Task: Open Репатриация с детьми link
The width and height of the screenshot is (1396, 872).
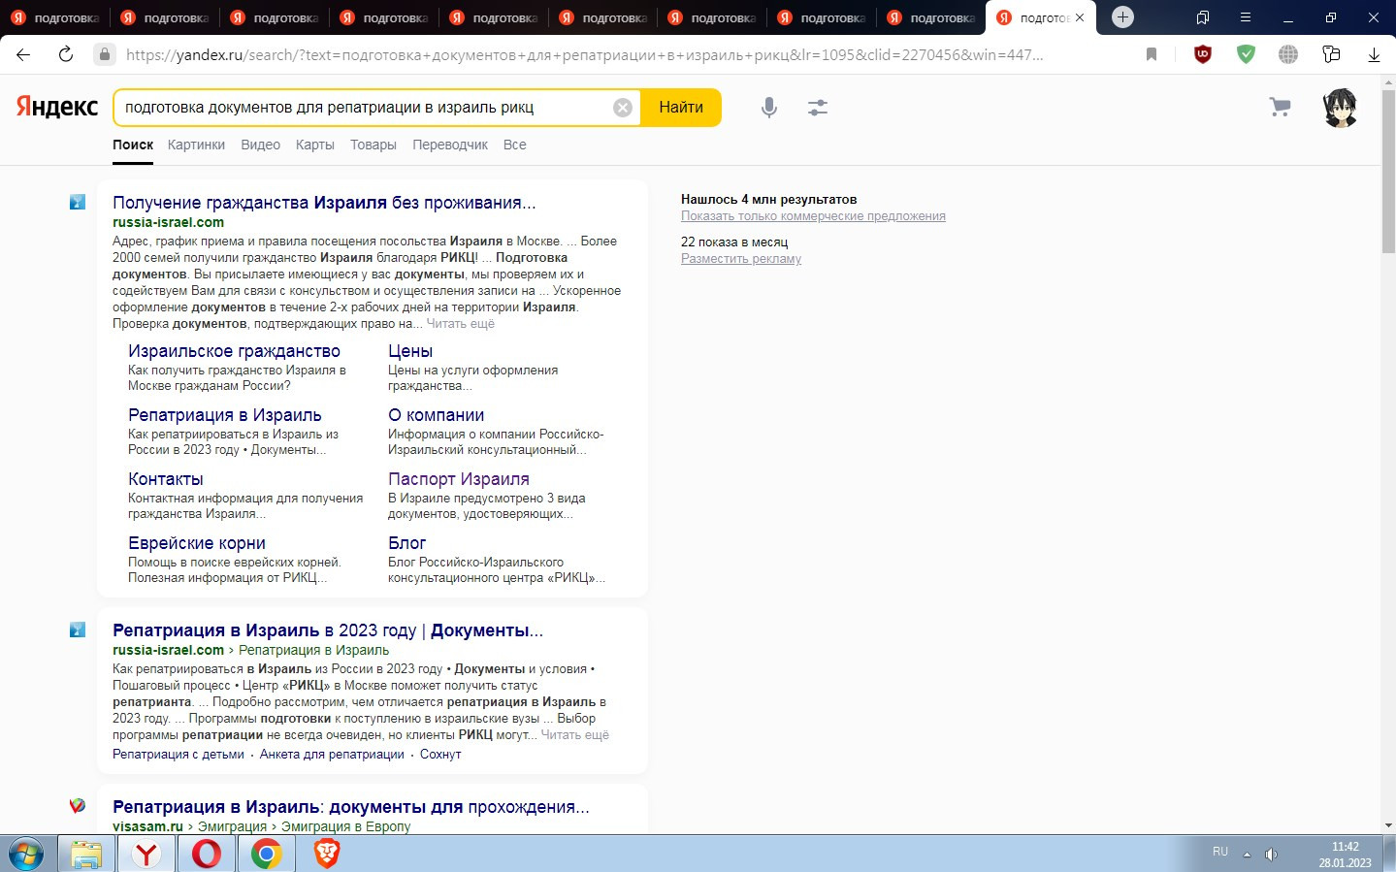Action: (x=179, y=755)
